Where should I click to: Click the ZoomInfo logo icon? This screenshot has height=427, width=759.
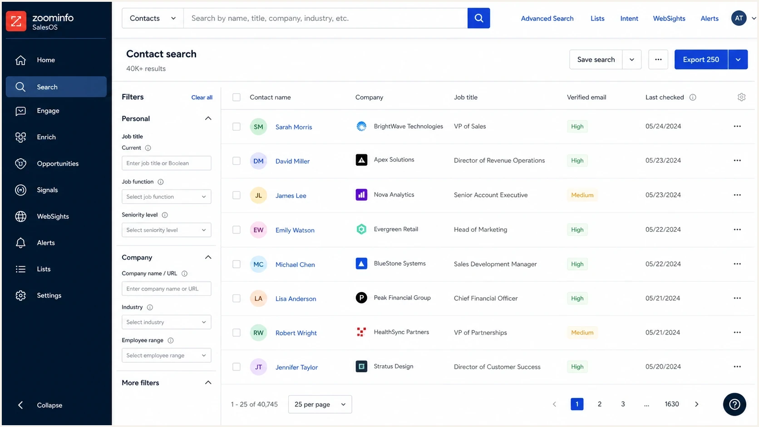[x=16, y=21]
